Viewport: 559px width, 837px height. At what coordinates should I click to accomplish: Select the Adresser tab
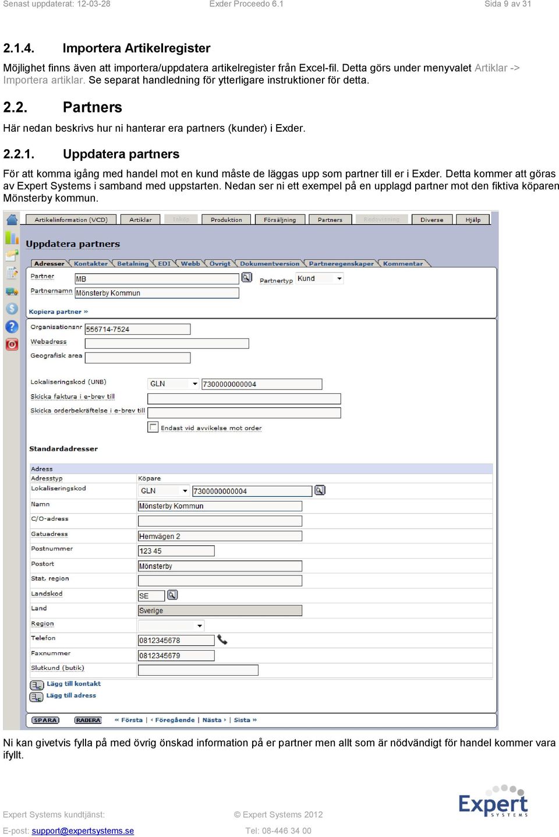49,263
